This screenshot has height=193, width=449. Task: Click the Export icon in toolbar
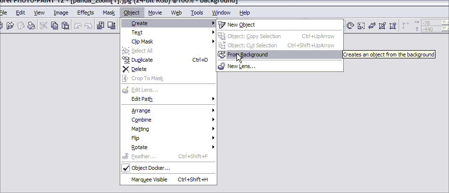click(x=112, y=26)
